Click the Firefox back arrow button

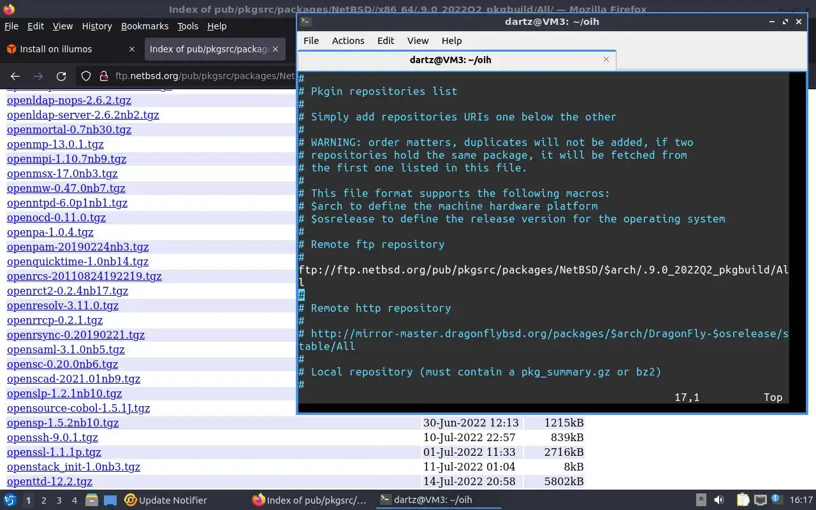click(15, 76)
